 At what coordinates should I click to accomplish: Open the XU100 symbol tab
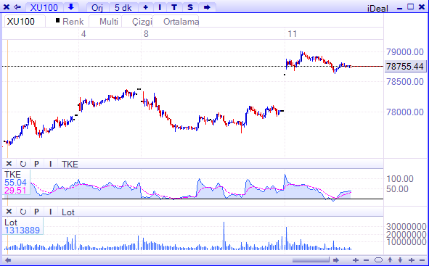point(44,7)
